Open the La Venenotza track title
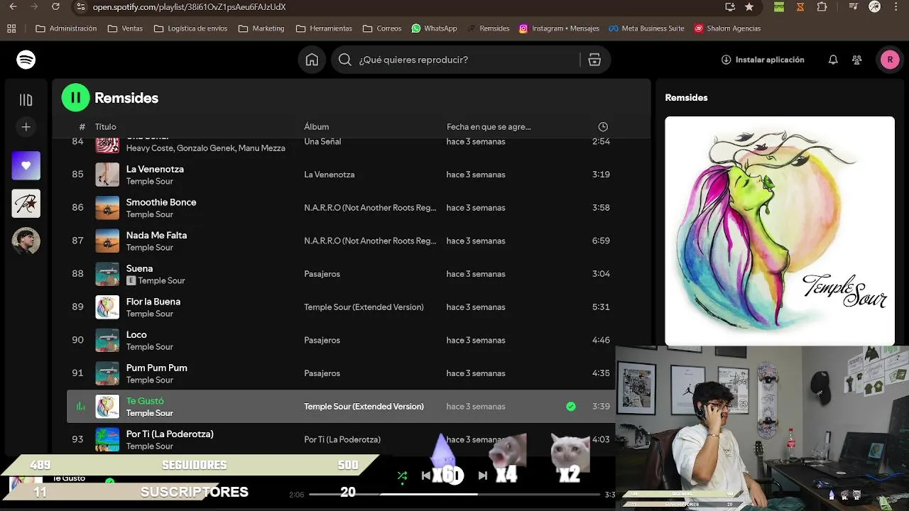Viewport: 909px width, 511px height. pos(155,169)
